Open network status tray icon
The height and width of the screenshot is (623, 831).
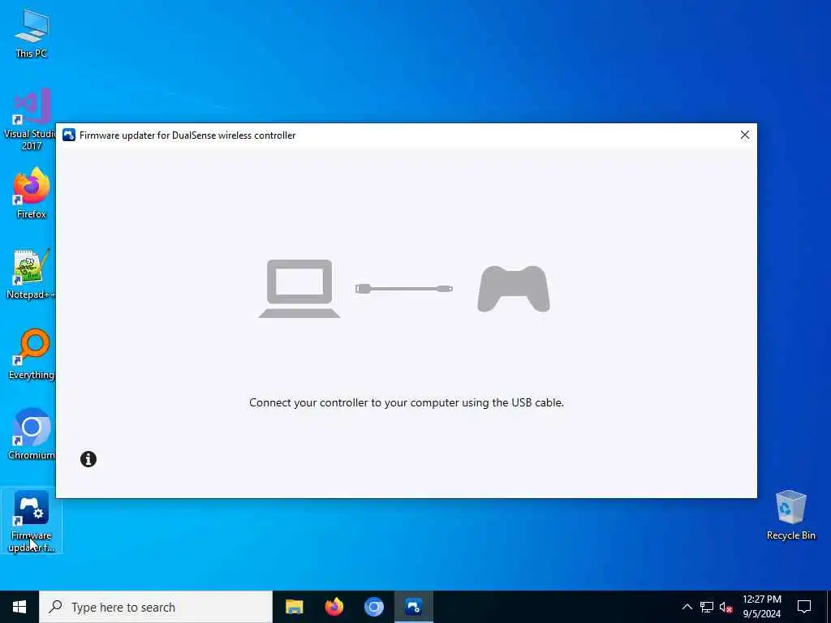click(x=707, y=607)
